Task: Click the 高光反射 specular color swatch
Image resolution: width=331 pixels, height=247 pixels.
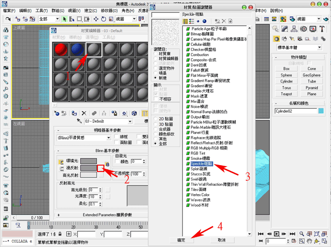Action: coord(89,175)
